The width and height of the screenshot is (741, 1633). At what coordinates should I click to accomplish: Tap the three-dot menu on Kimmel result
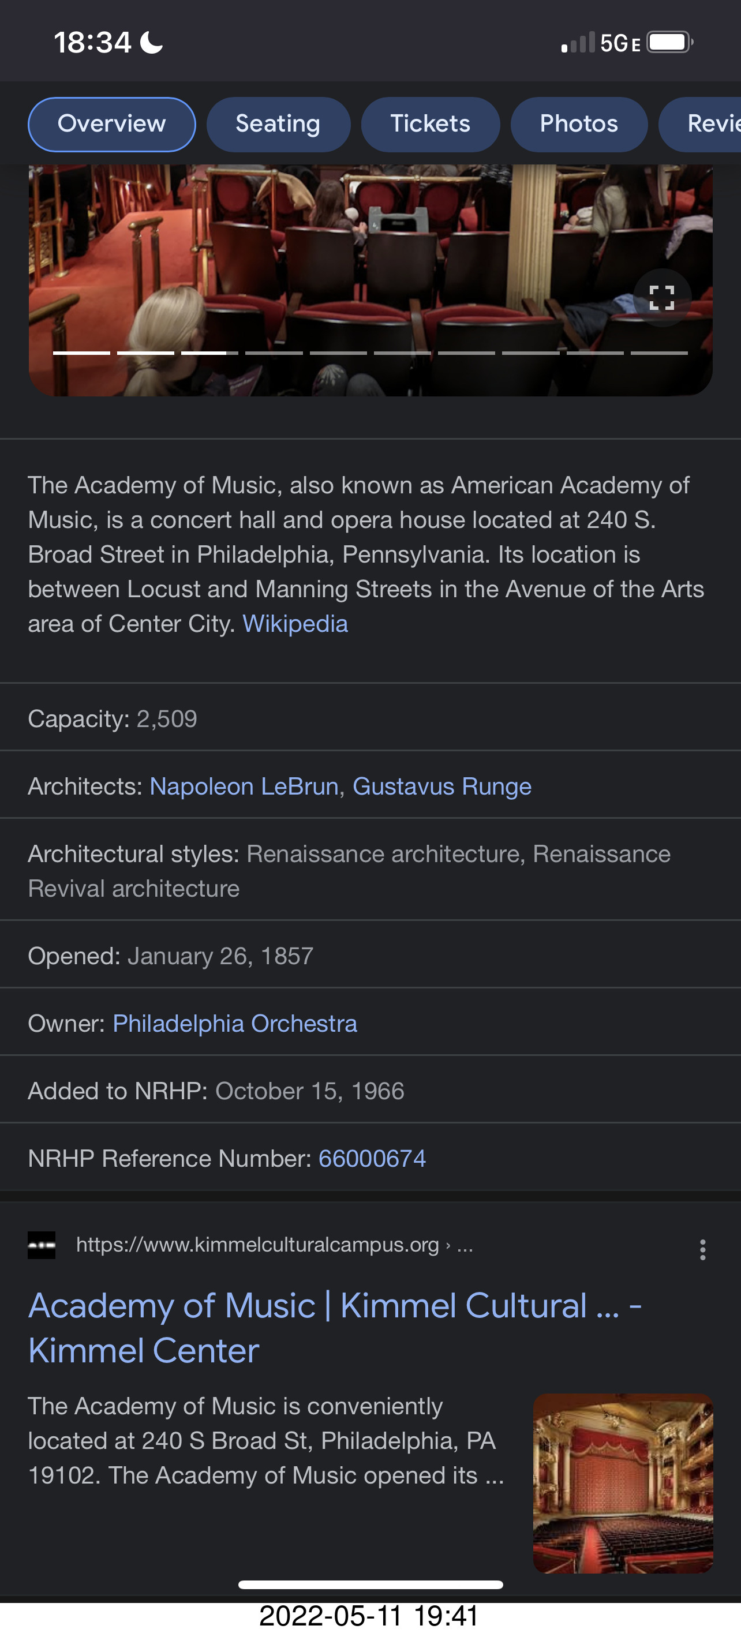[x=702, y=1249]
